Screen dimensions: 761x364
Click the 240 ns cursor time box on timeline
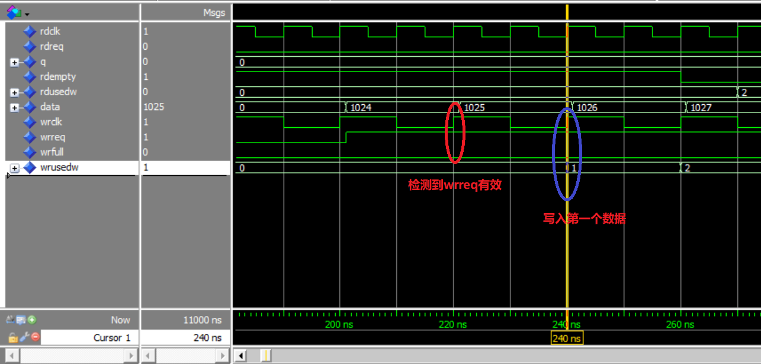(566, 338)
